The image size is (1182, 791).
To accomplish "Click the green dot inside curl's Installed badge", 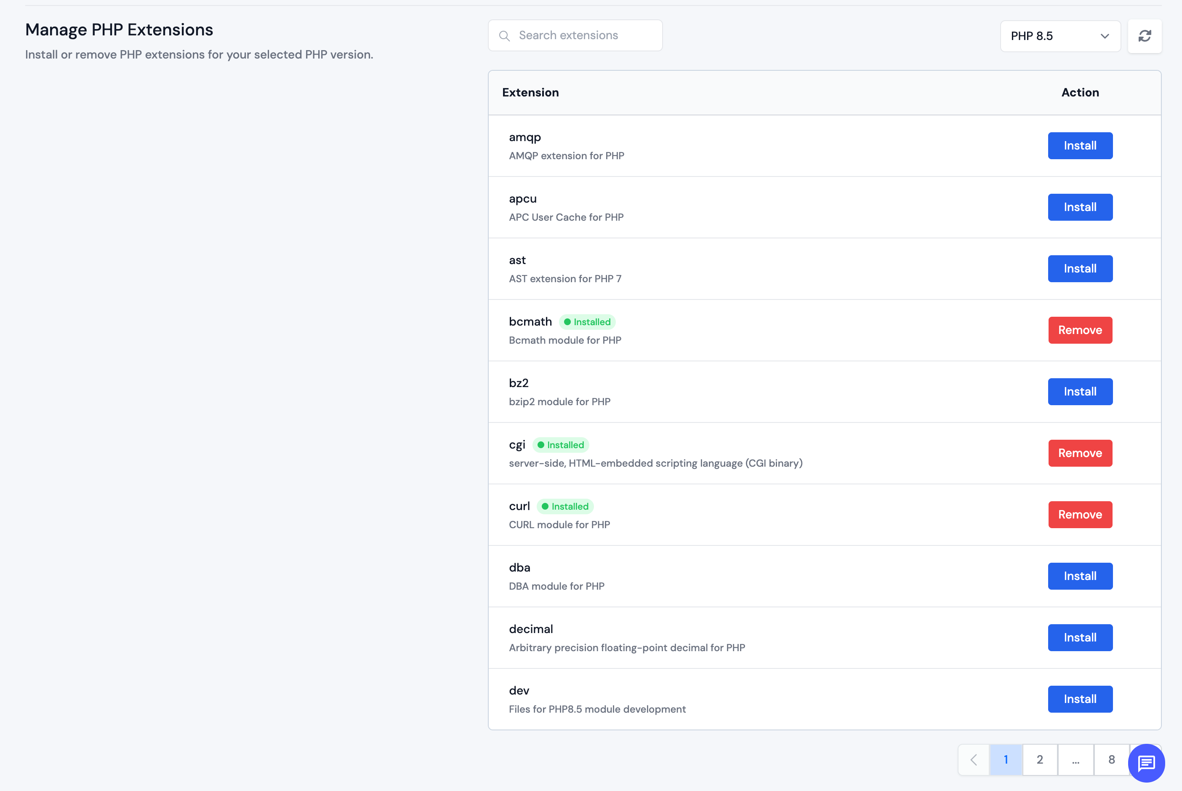I will 546,506.
